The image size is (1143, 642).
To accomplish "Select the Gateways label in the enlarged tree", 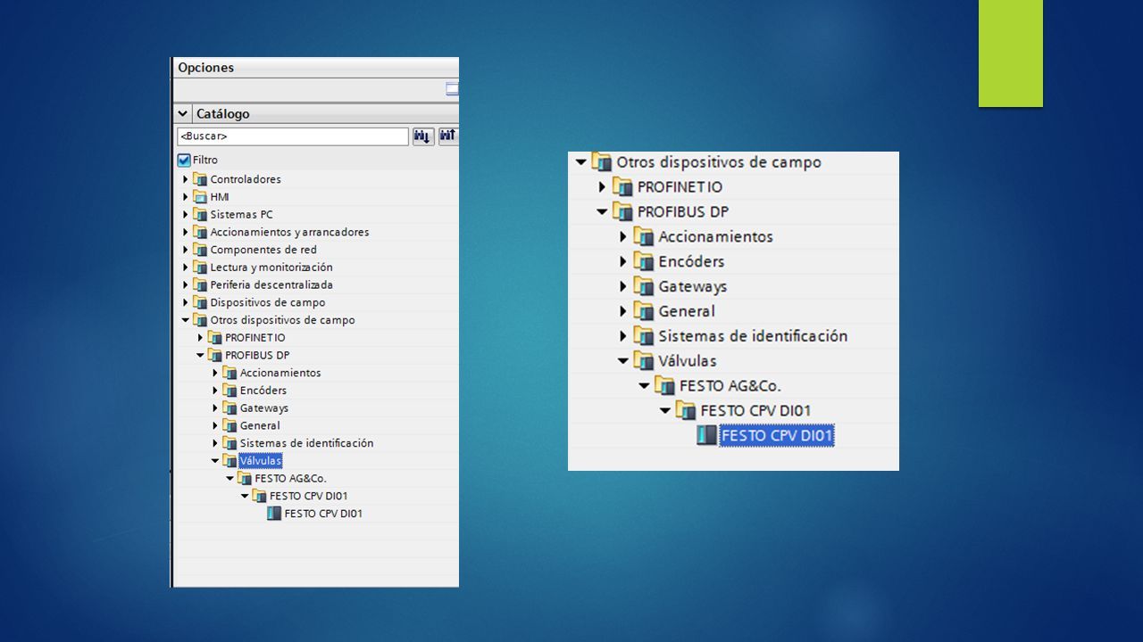I will tap(693, 287).
